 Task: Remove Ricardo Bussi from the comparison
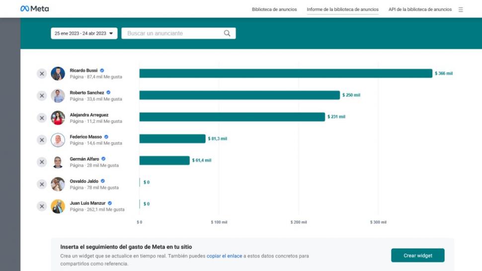click(42, 74)
